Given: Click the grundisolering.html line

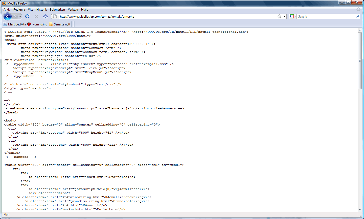Looking at the screenshot, I should tap(87, 201).
